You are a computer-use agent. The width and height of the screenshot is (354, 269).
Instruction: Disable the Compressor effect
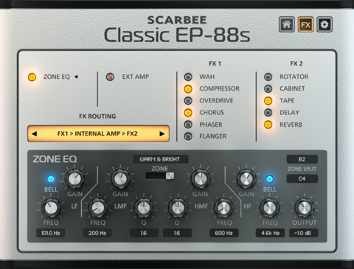click(x=188, y=88)
